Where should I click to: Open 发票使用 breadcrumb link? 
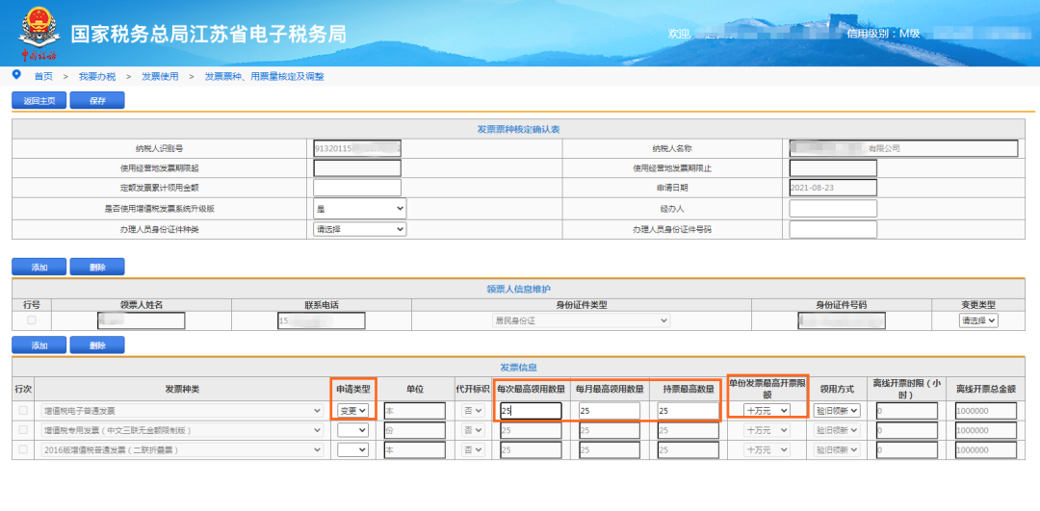[x=160, y=76]
